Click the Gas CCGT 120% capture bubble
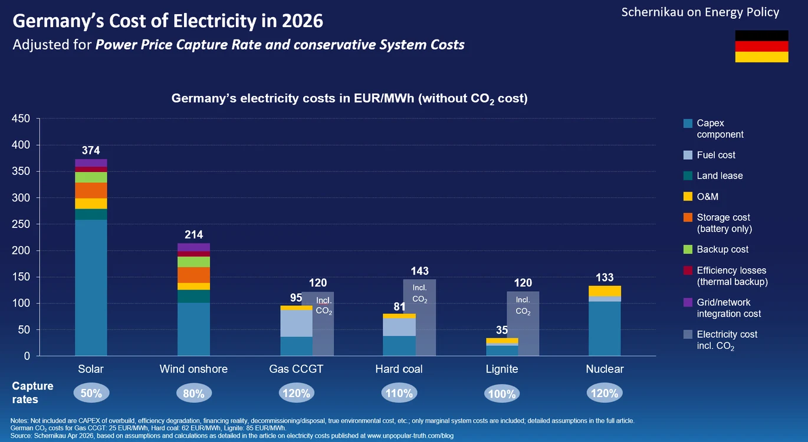This screenshot has width=808, height=442. point(296,393)
